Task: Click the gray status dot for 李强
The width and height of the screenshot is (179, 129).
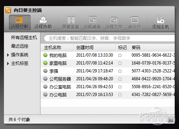Action: pos(45,71)
